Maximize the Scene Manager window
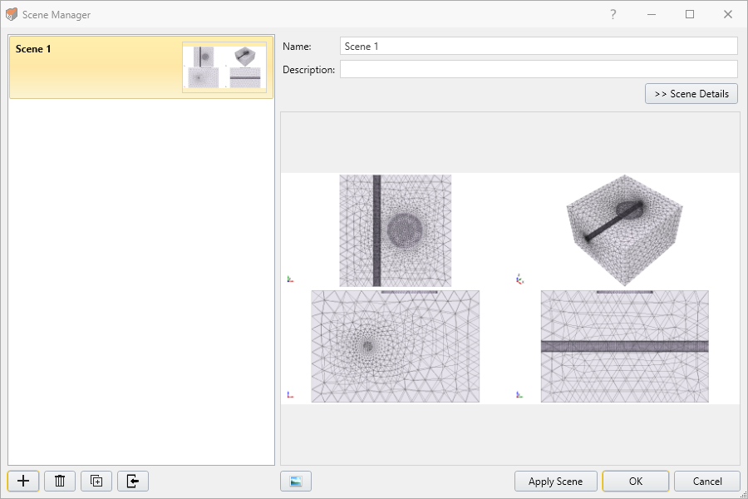The width and height of the screenshot is (748, 499). pos(689,14)
